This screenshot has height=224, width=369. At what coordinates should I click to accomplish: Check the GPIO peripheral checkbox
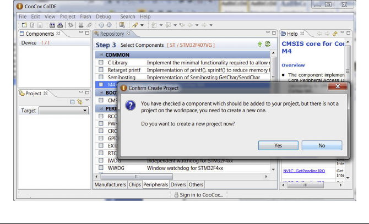[x=101, y=138]
